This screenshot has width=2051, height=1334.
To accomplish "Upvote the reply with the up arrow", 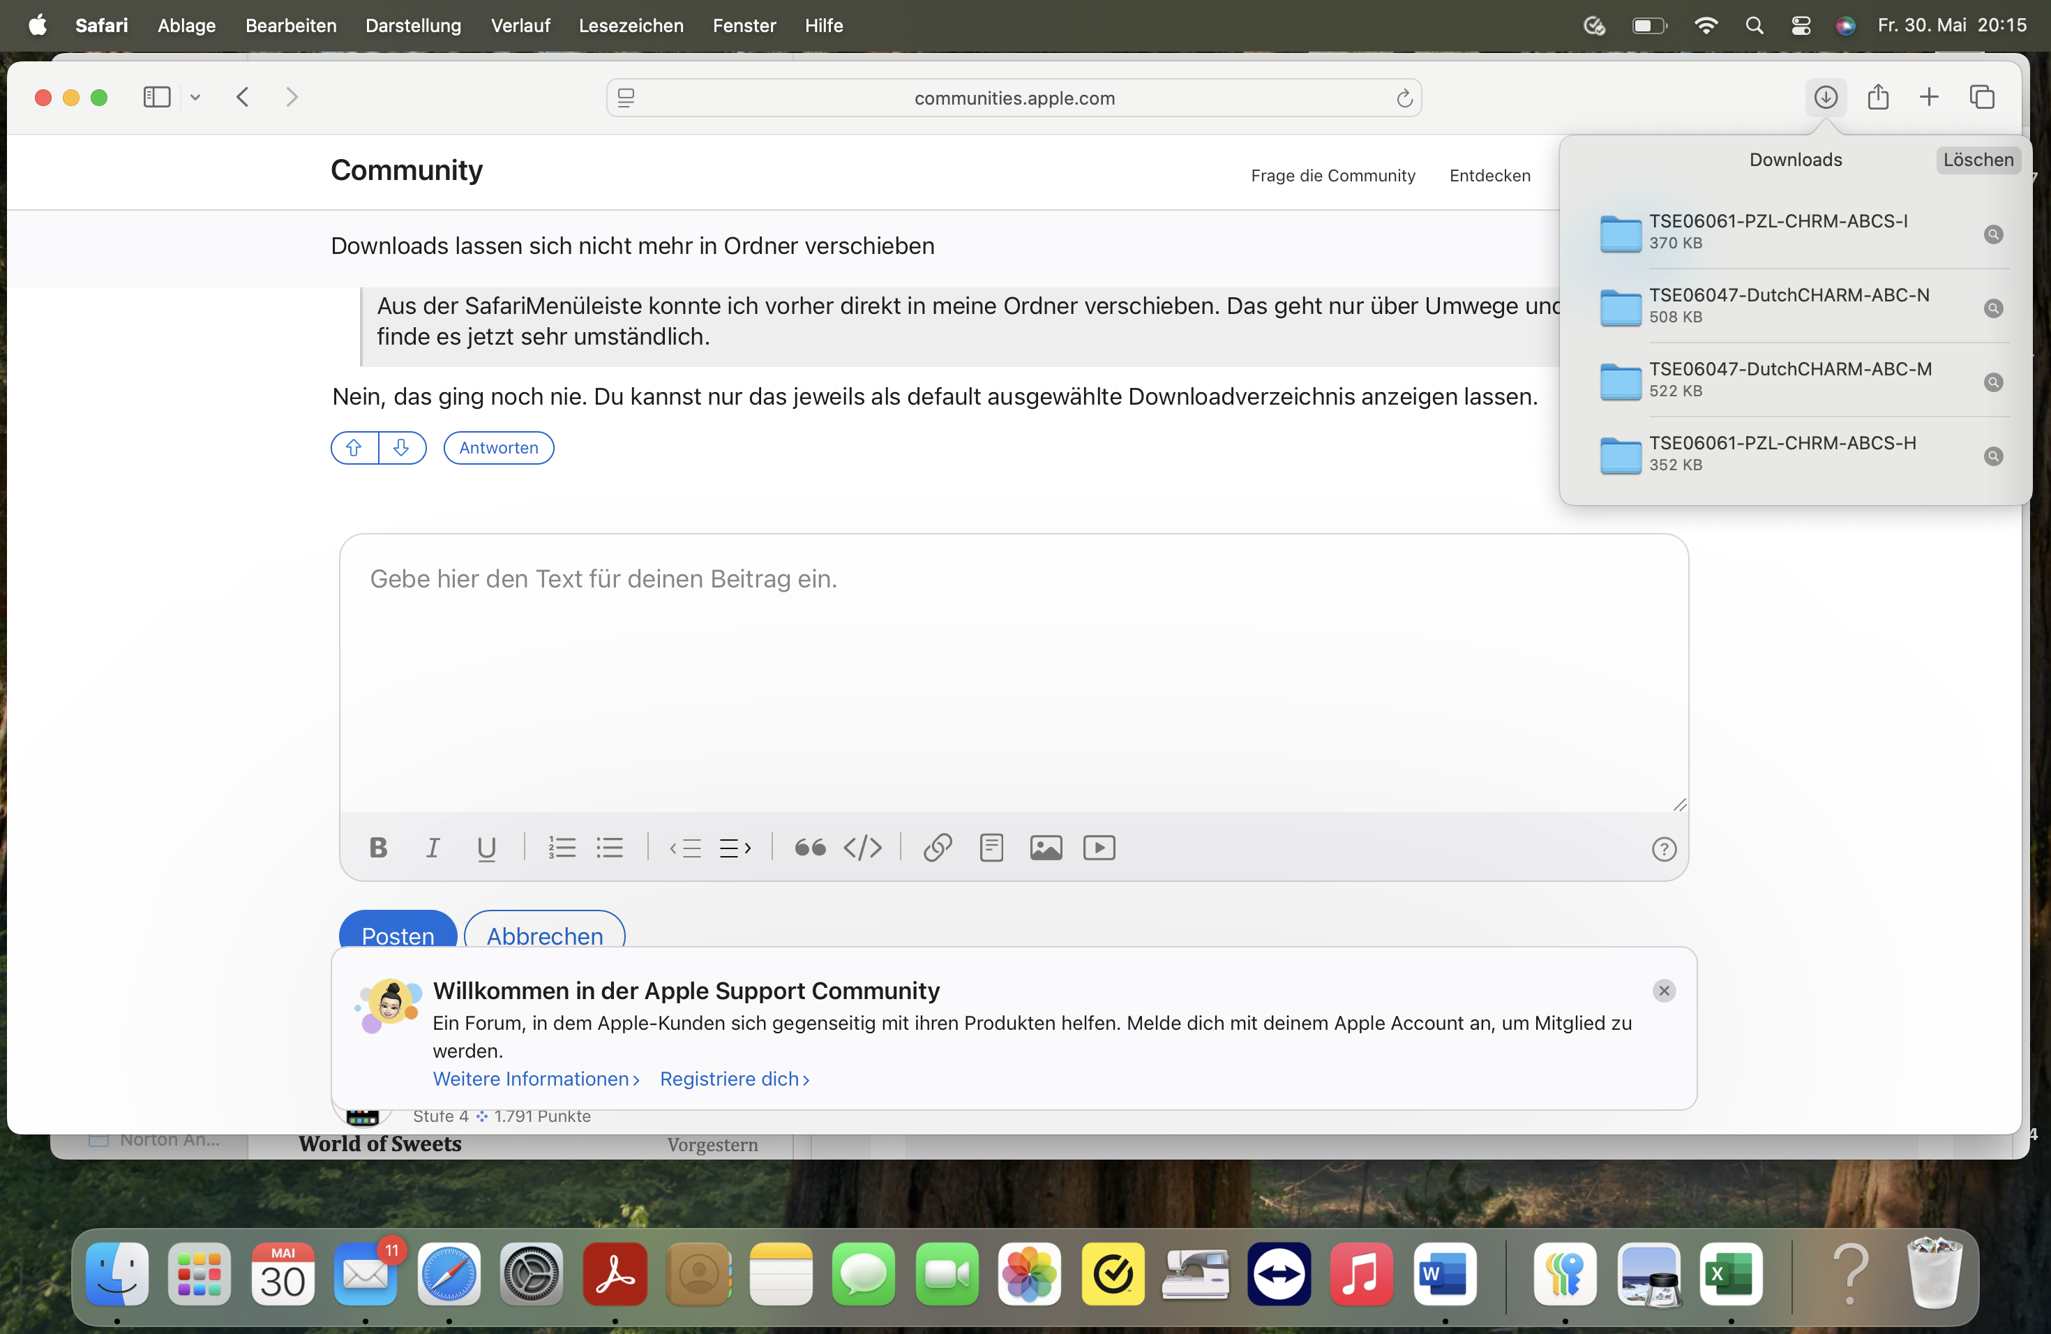I will [354, 448].
